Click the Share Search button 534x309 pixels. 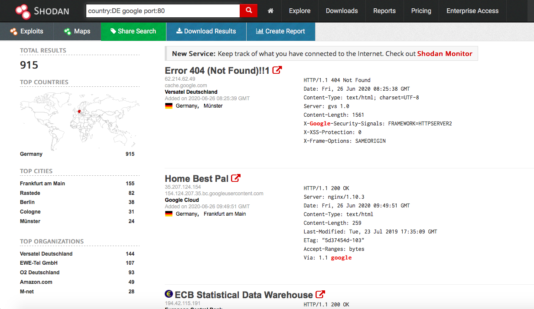[133, 31]
